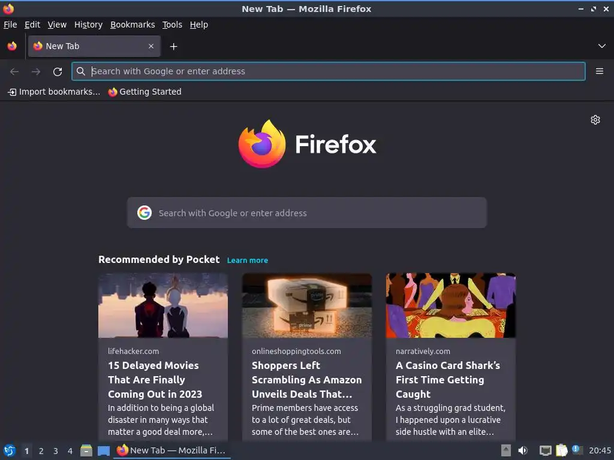This screenshot has height=460, width=614.
Task: Open Firefox View pinned tab icon
Action: [12, 46]
